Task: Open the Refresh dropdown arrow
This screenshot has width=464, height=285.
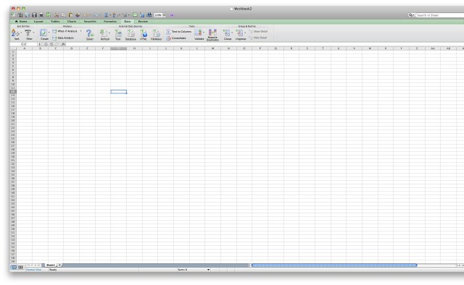Action: pyautogui.click(x=109, y=33)
